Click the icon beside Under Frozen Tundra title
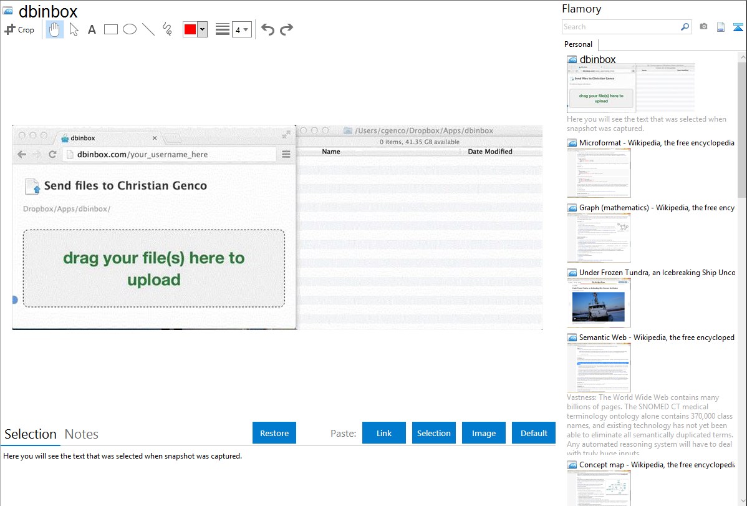This screenshot has height=506, width=747. [572, 273]
